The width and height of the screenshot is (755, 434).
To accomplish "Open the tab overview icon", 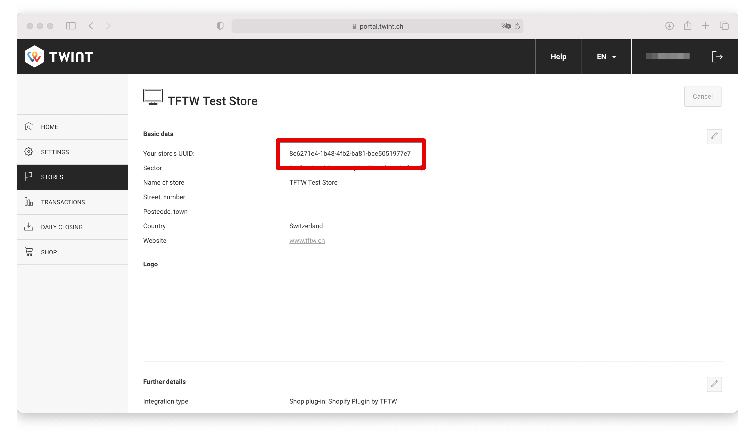I will (724, 26).
